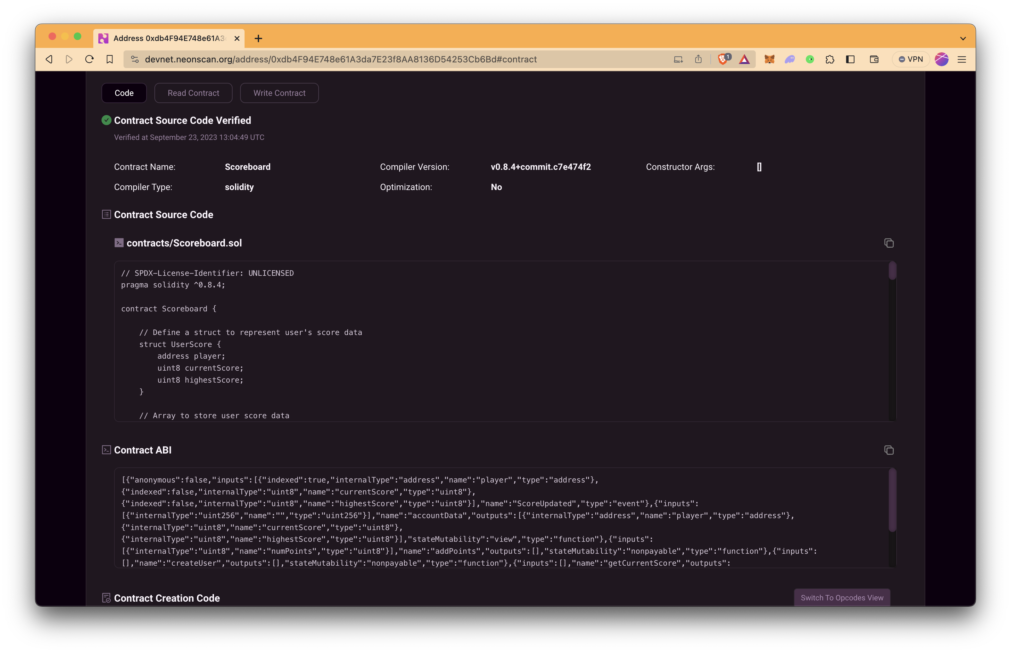Copy the Scoreboard.sol source code
The height and width of the screenshot is (653, 1011).
click(x=889, y=243)
